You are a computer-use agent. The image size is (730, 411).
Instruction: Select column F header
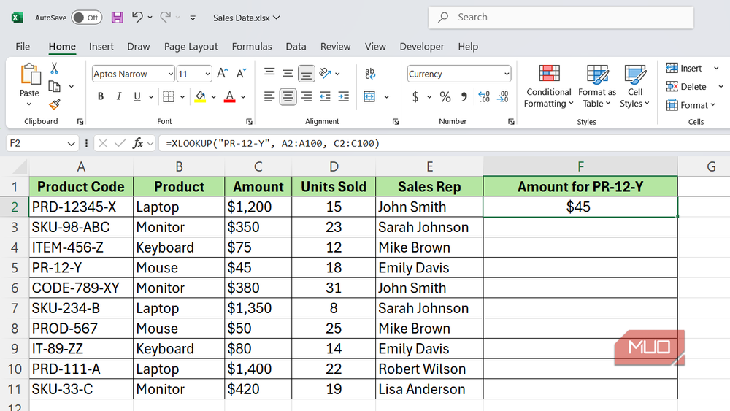(580, 166)
